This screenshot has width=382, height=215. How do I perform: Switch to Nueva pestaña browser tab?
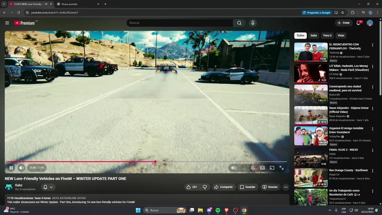78,4
